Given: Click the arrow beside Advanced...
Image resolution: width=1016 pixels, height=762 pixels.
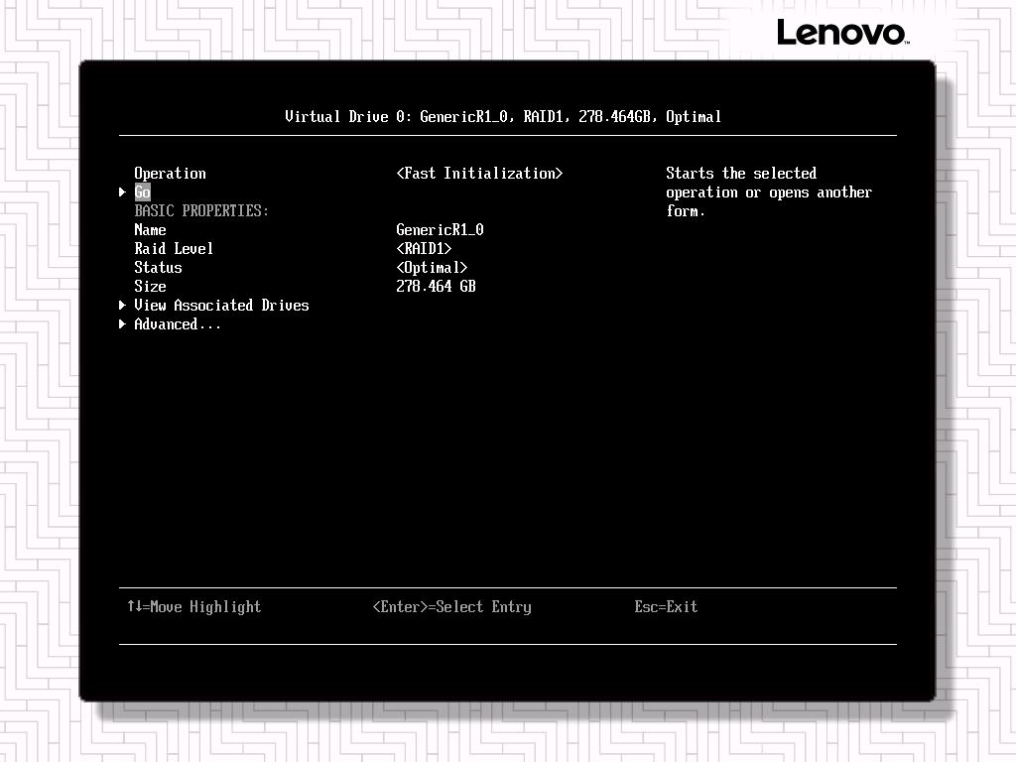Looking at the screenshot, I should click(123, 324).
